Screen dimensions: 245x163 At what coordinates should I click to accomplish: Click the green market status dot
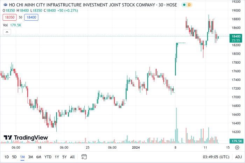coord(184,5)
